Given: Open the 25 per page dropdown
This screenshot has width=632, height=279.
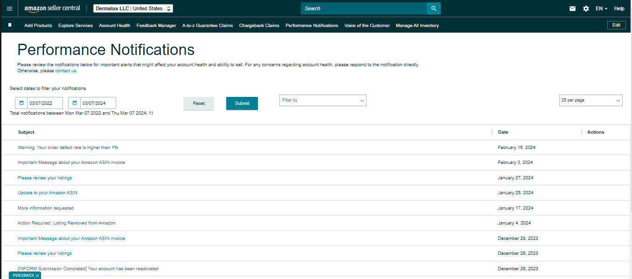Looking at the screenshot, I should pyautogui.click(x=590, y=100).
